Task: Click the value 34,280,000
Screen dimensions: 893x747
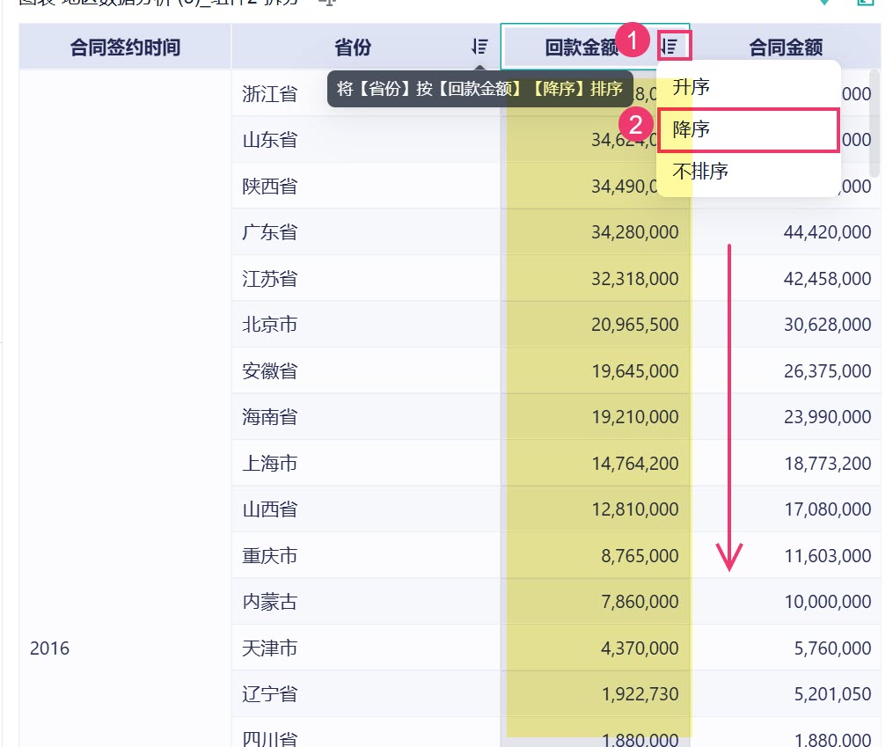Action: (x=634, y=231)
